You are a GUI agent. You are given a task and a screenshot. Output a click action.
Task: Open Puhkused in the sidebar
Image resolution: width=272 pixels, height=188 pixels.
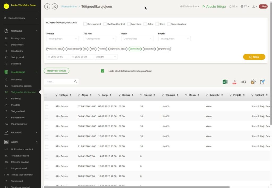[16, 99]
